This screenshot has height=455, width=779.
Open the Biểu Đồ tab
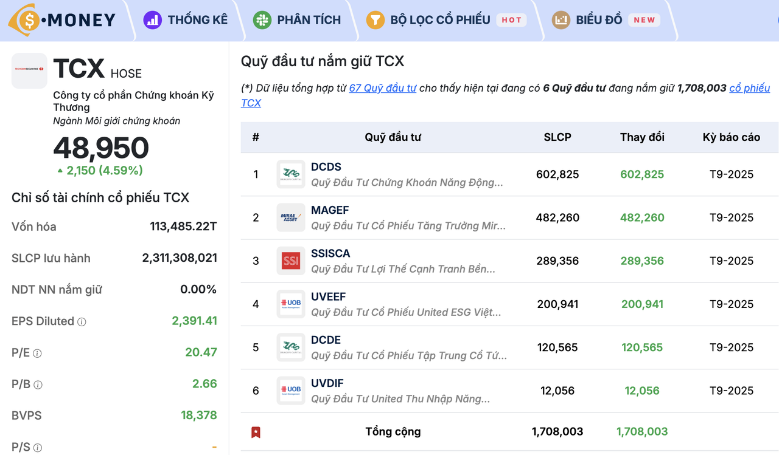point(606,20)
